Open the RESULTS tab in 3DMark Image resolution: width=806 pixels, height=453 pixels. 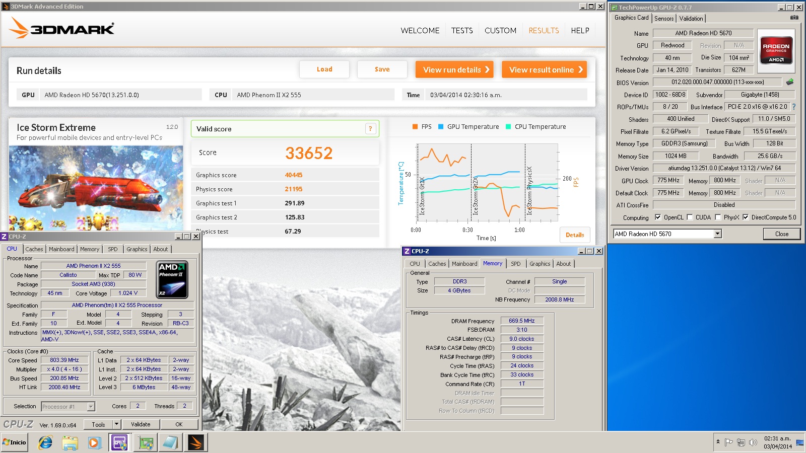(x=544, y=30)
